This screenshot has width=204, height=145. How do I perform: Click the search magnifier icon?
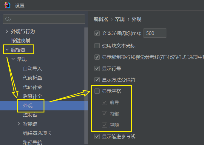[x=8, y=19]
